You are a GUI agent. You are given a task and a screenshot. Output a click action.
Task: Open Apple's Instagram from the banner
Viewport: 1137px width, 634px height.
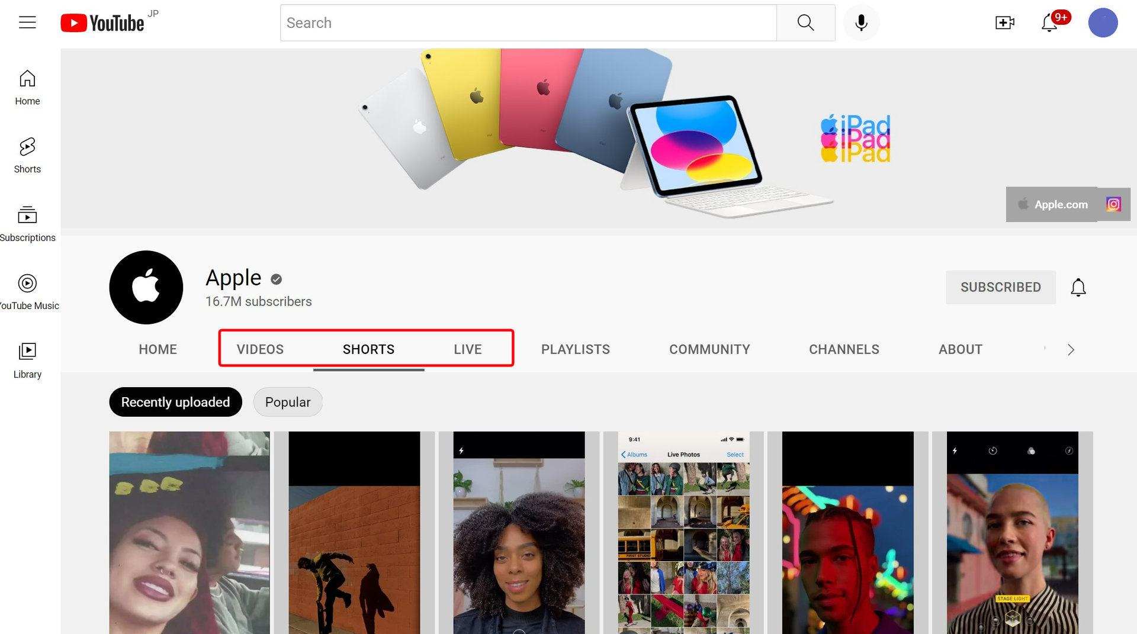pyautogui.click(x=1114, y=204)
